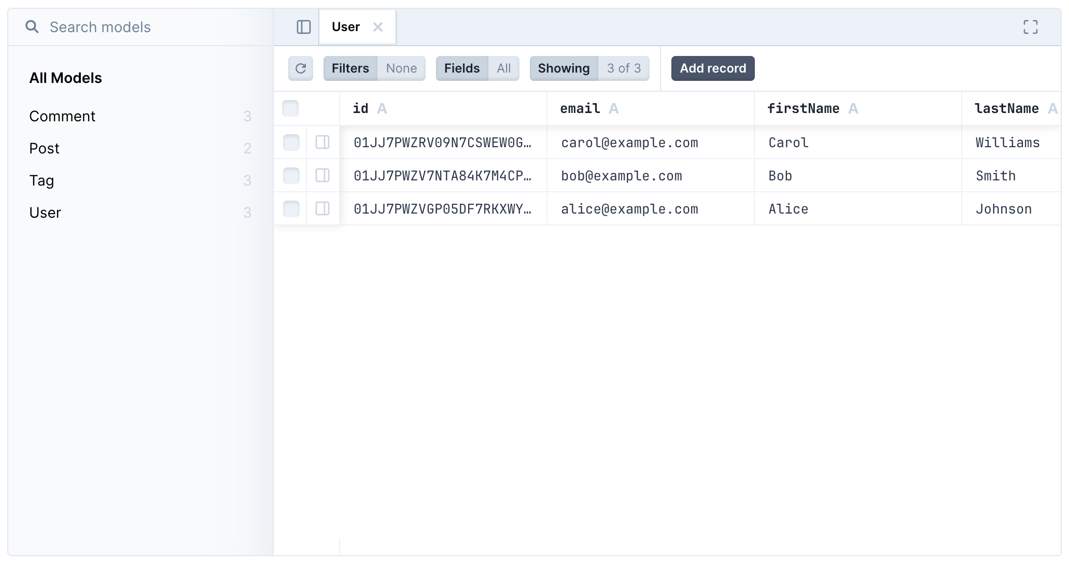Toggle the checkbox for Alice Johnson row

pos(291,208)
